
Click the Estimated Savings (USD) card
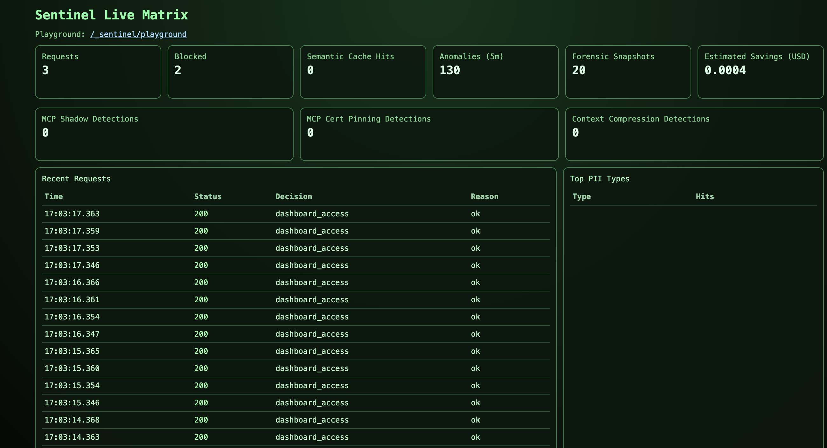(x=761, y=72)
